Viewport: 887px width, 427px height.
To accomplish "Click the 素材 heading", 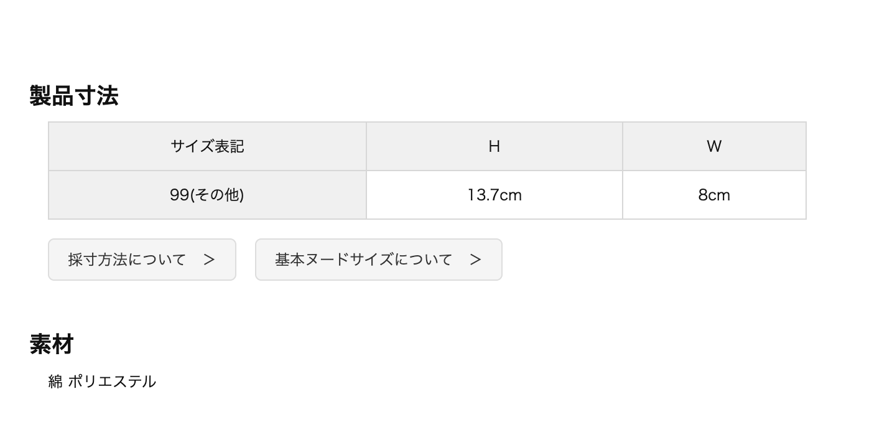I will (52, 344).
